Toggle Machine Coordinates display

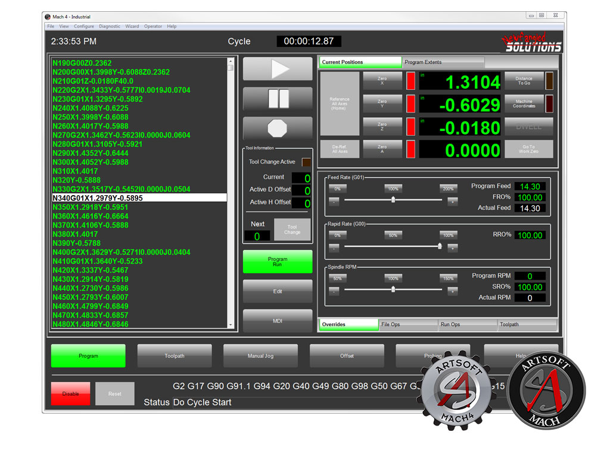point(524,104)
